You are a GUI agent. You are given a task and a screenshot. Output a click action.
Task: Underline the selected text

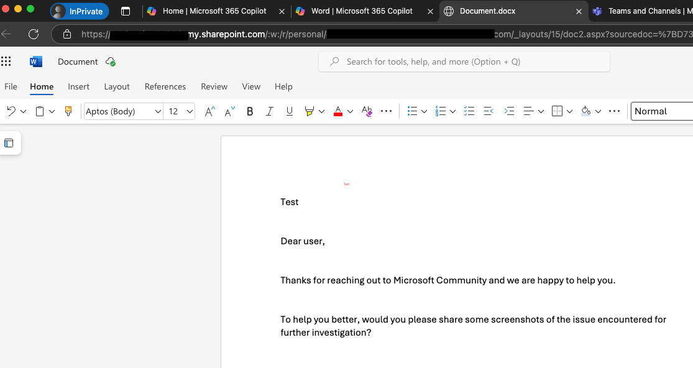point(289,111)
